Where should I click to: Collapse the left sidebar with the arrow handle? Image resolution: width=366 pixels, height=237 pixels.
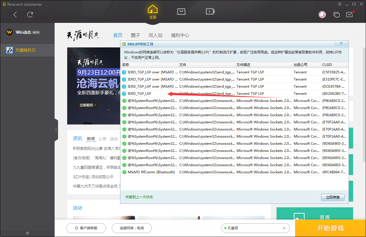(56, 130)
